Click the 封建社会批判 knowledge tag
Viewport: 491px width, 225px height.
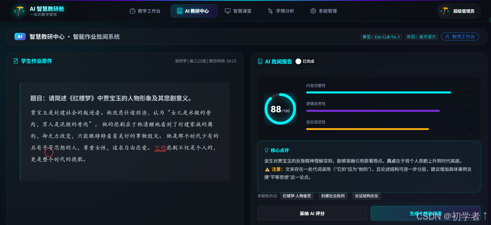click(333, 196)
